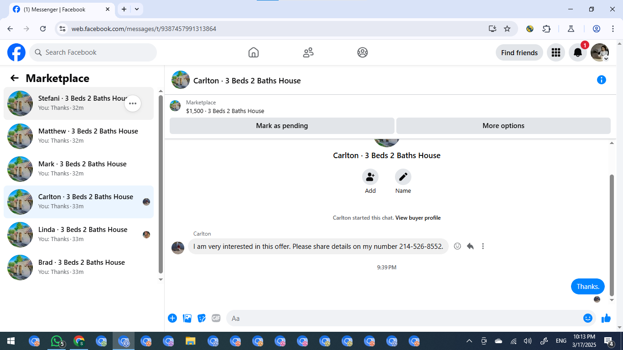Click the install app icon in address bar
The image size is (623, 350).
(x=493, y=29)
